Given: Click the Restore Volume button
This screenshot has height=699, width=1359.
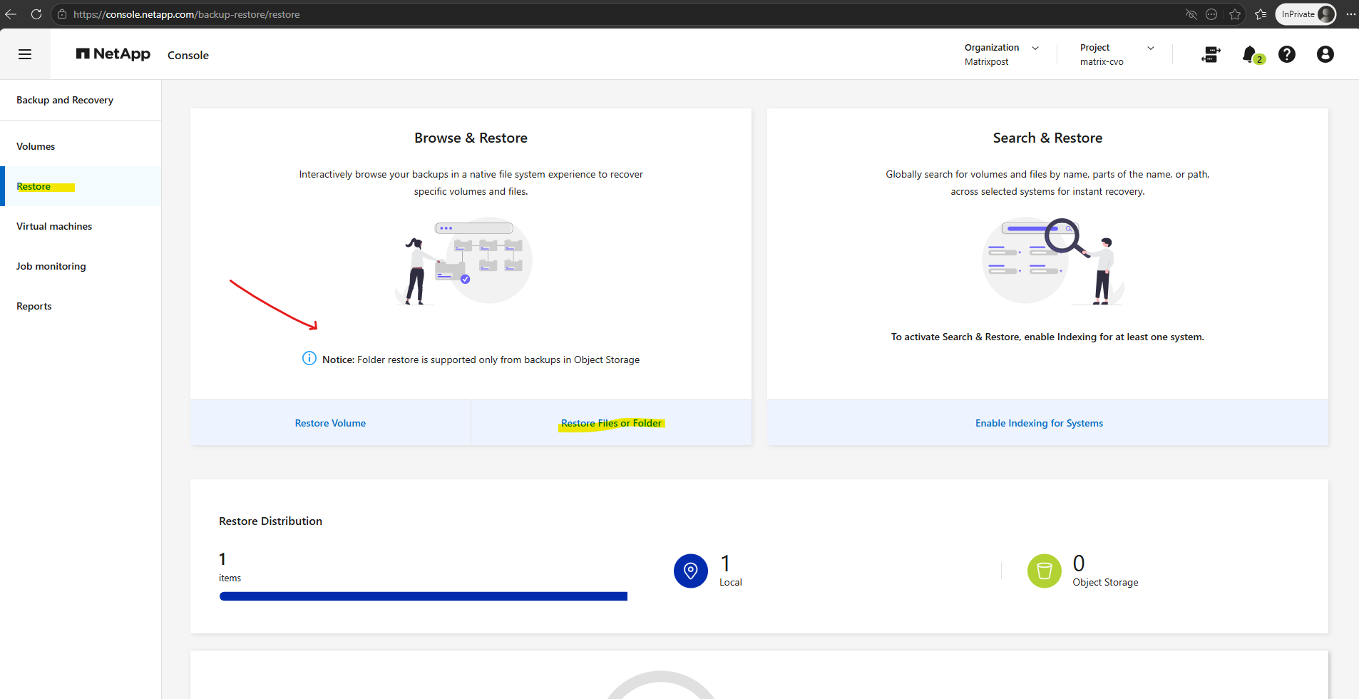Looking at the screenshot, I should (330, 423).
